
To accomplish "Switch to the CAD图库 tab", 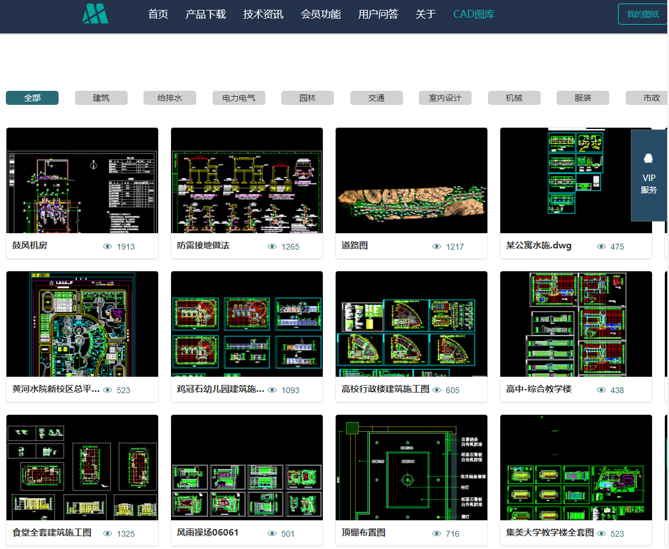I will 473,14.
